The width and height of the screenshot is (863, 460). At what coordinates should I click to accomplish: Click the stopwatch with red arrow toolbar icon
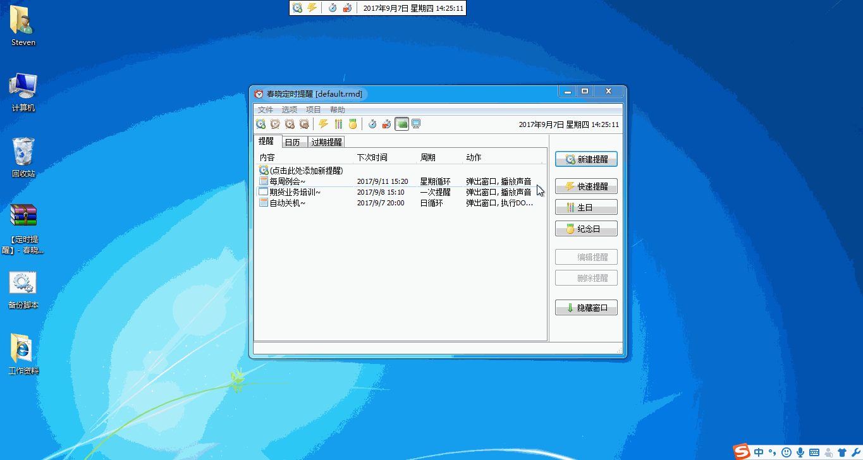click(x=387, y=124)
